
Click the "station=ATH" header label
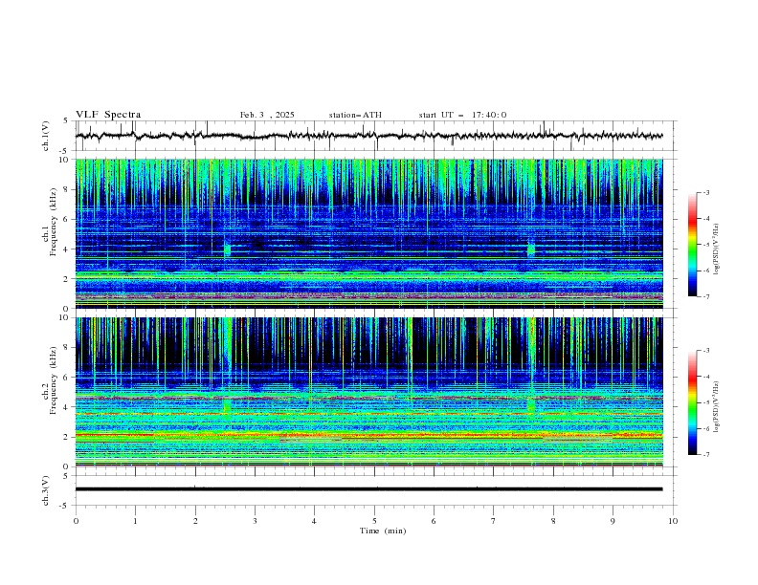click(x=355, y=115)
